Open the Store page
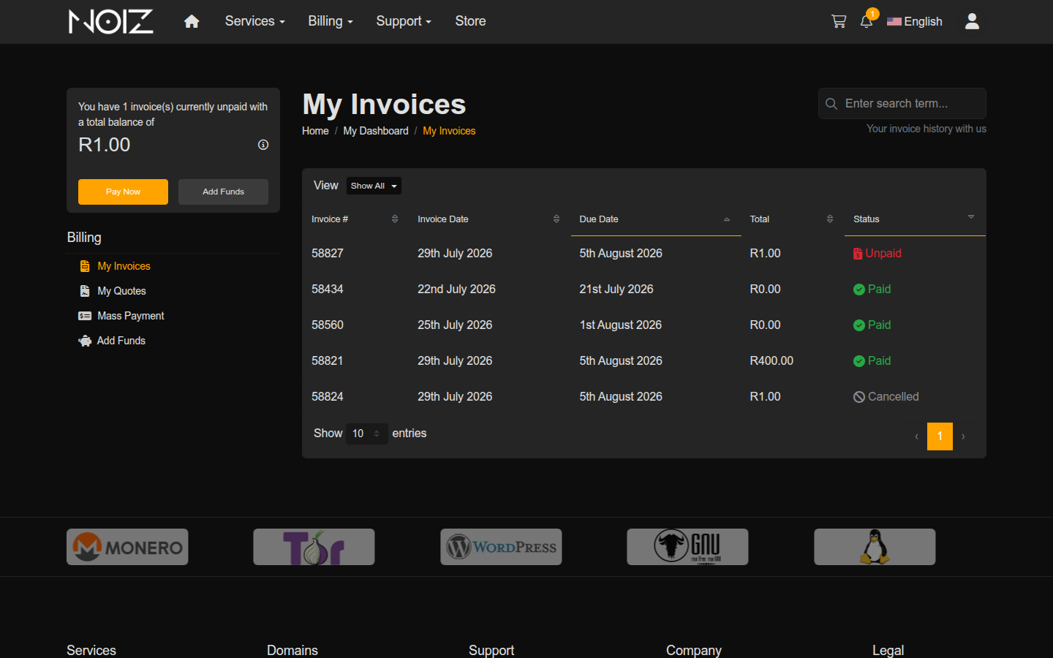This screenshot has height=658, width=1053. (470, 21)
